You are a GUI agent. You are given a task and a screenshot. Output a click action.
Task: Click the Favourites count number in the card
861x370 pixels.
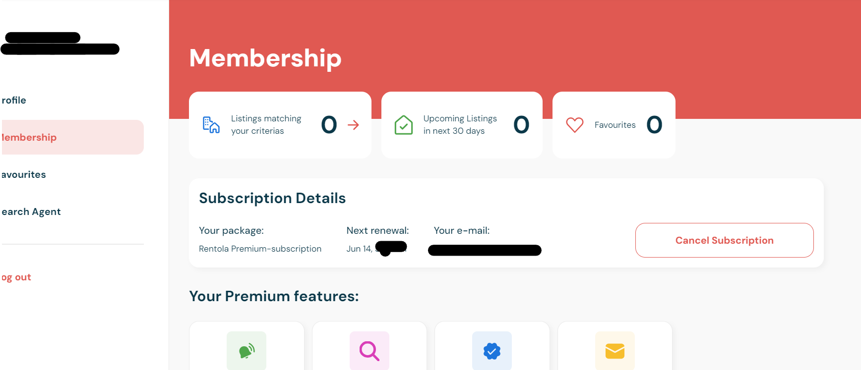pyautogui.click(x=654, y=125)
